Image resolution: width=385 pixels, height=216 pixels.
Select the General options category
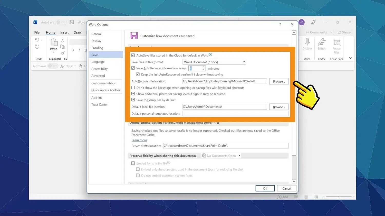click(x=106, y=34)
